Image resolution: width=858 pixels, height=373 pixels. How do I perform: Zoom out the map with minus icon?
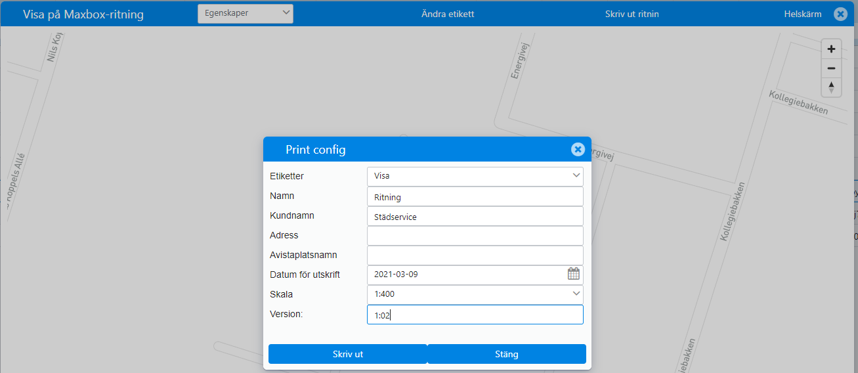coord(831,68)
